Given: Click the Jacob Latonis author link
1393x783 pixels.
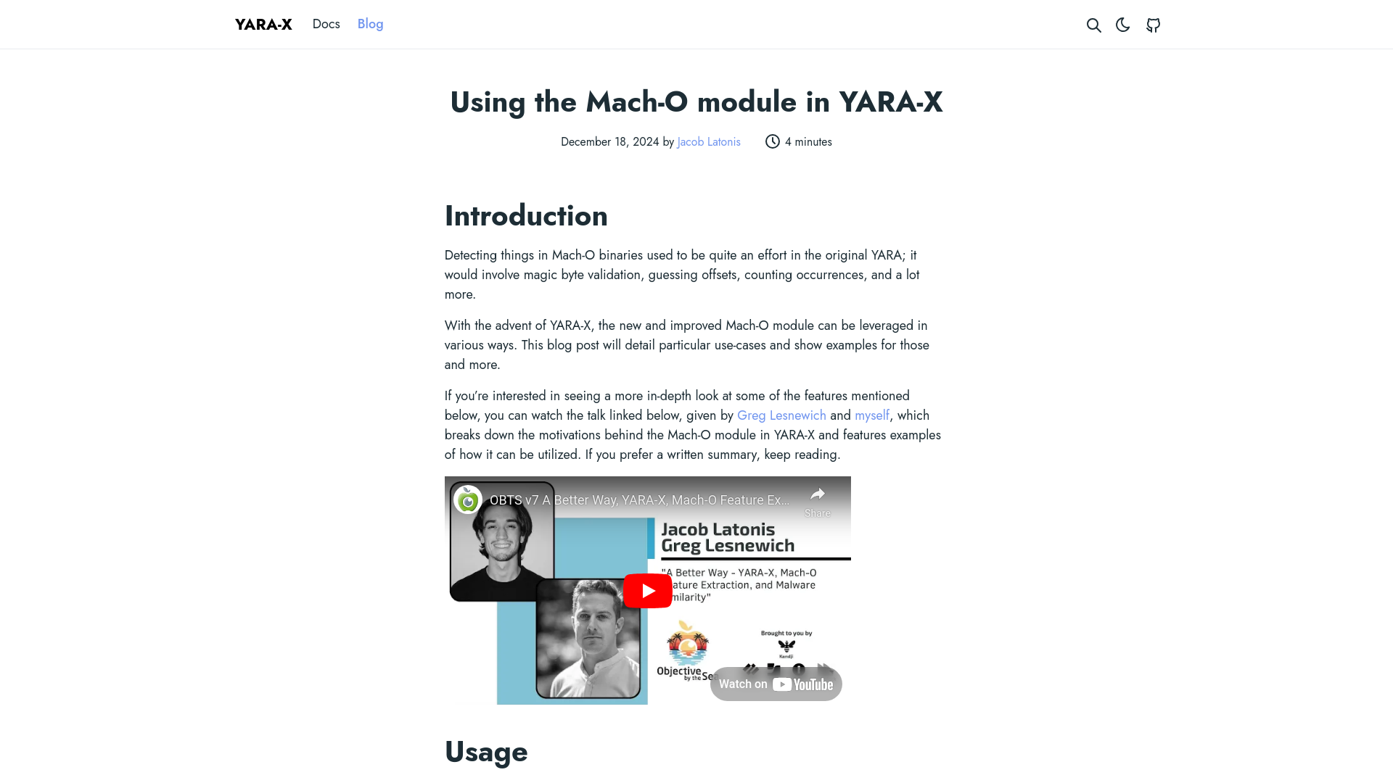Looking at the screenshot, I should tap(708, 141).
